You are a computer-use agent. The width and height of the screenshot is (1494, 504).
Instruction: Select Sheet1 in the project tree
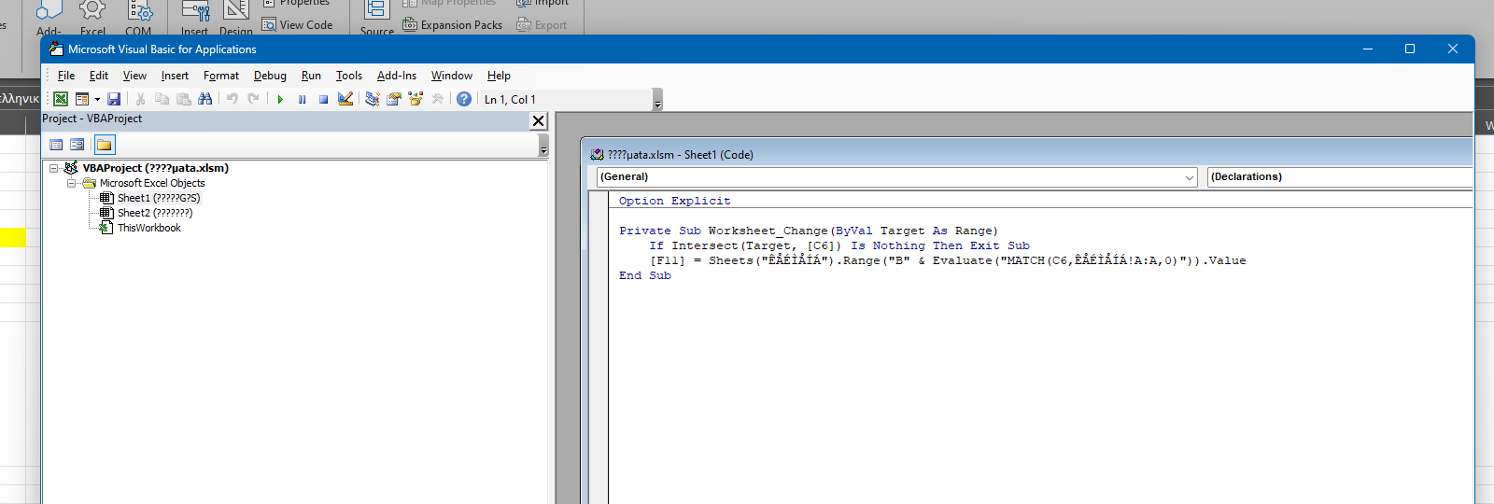(x=159, y=198)
